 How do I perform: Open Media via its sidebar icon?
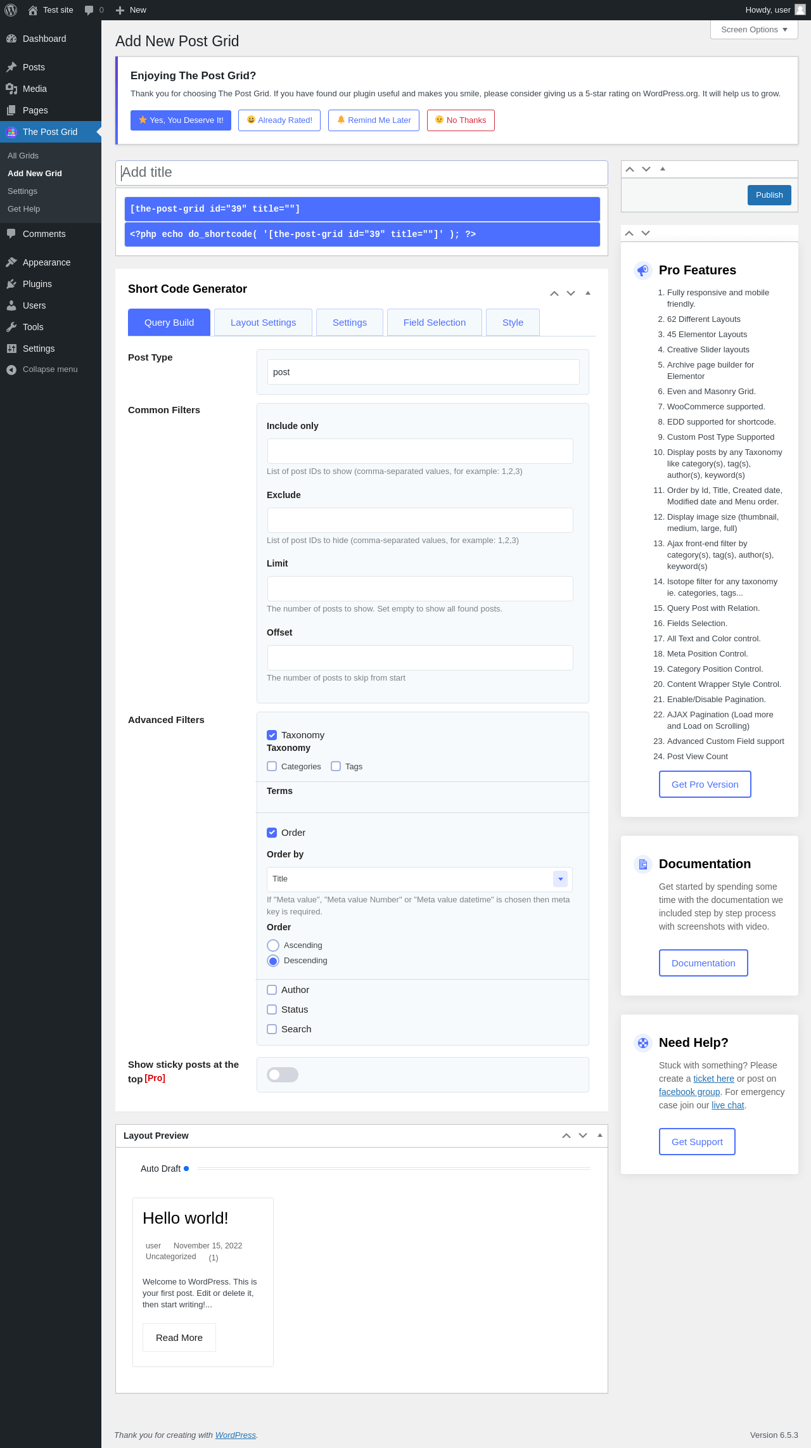click(x=11, y=89)
